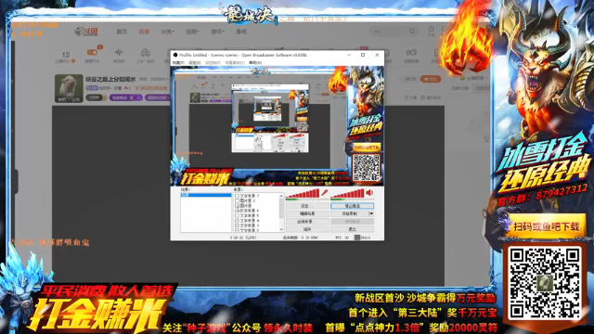Mute the microphone icon in OBS
The height and width of the screenshot is (334, 594).
point(325,193)
